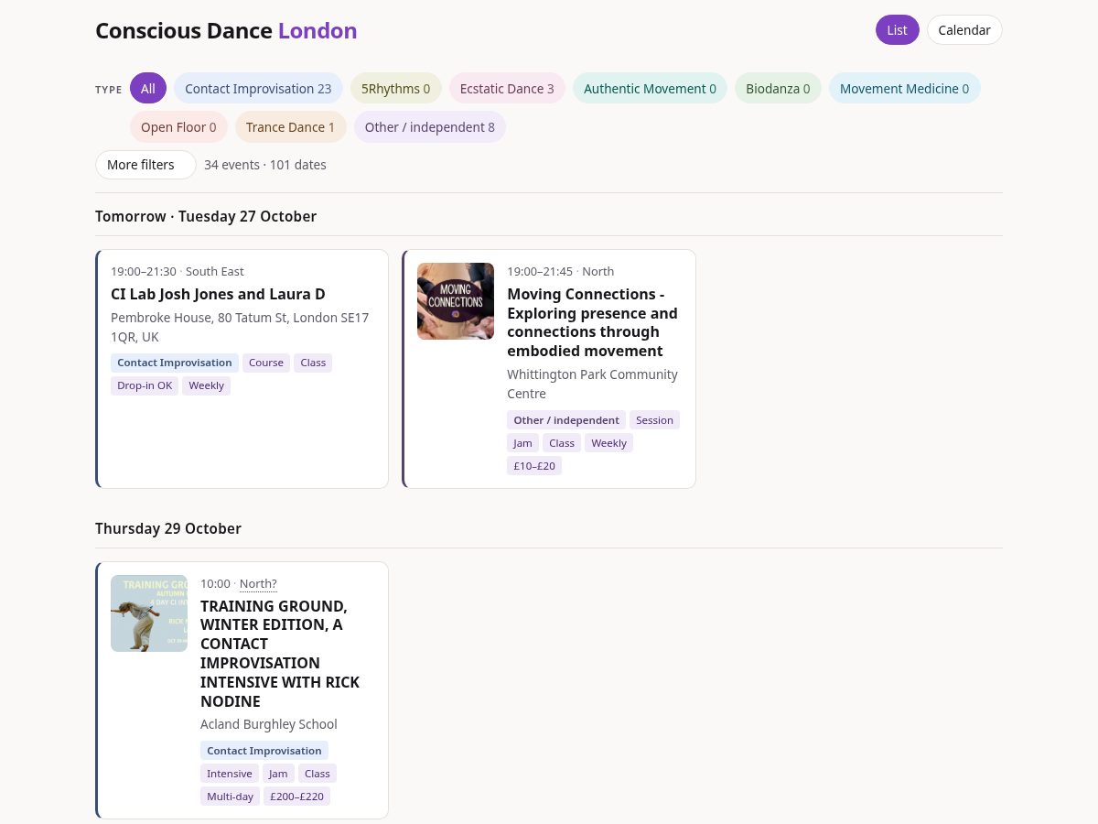Filter by Other / independent 8
1098x824 pixels.
pyautogui.click(x=429, y=127)
